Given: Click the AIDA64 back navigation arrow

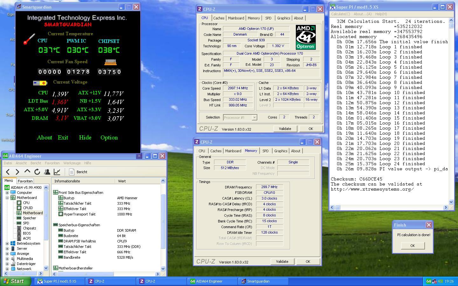Looking at the screenshot, I should coord(8,172).
